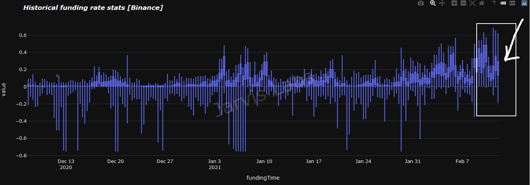Click the 'Jan 3' x-axis label
This screenshot has height=185, width=530.
[x=214, y=161]
